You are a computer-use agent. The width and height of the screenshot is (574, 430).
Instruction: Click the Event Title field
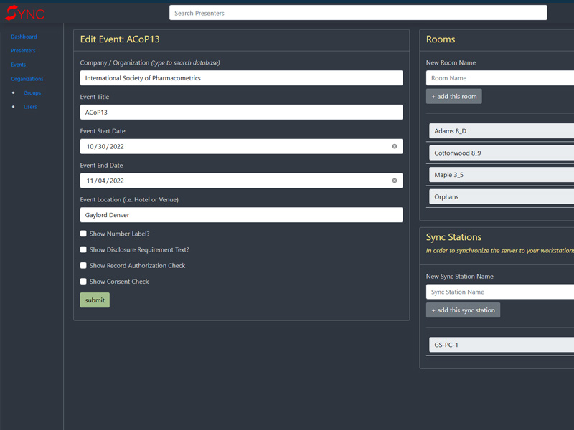(242, 113)
